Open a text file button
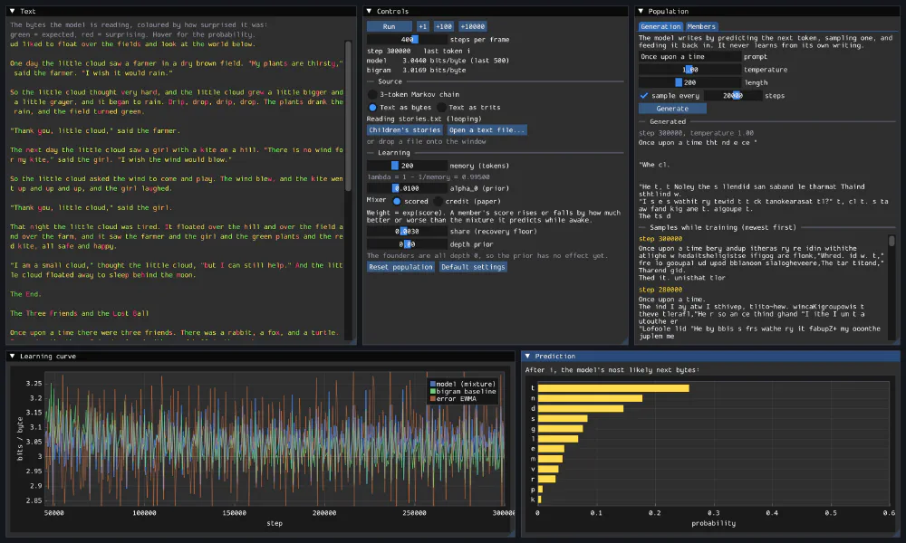The image size is (906, 543). (487, 129)
